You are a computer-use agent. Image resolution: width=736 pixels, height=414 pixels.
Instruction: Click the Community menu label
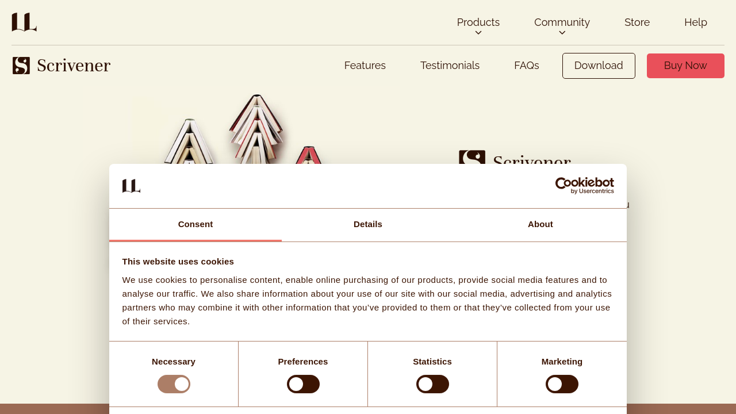coord(562,22)
